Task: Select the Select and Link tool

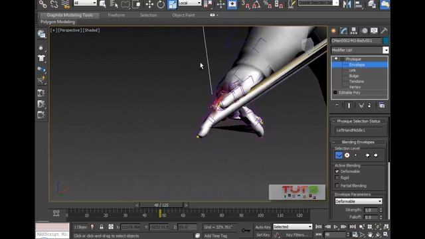Action: tap(42, 4)
